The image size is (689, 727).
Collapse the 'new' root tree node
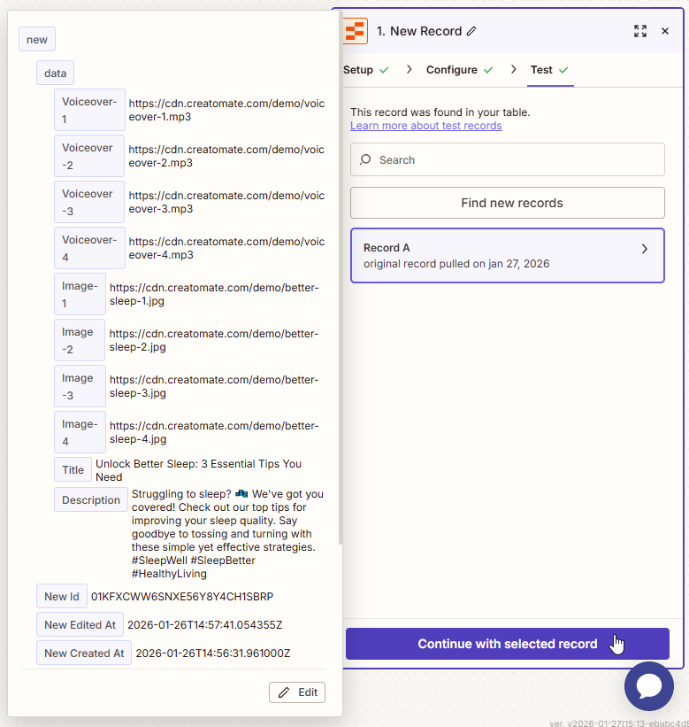tap(37, 40)
